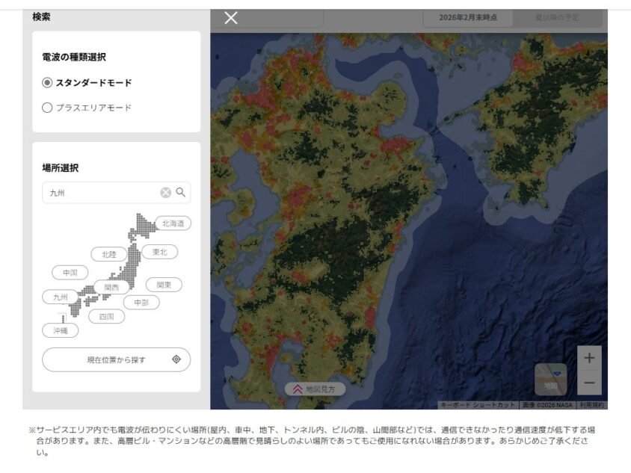Switch to 2026年2月末時点 tab
Image resolution: width=631 pixels, height=473 pixels.
point(467,17)
